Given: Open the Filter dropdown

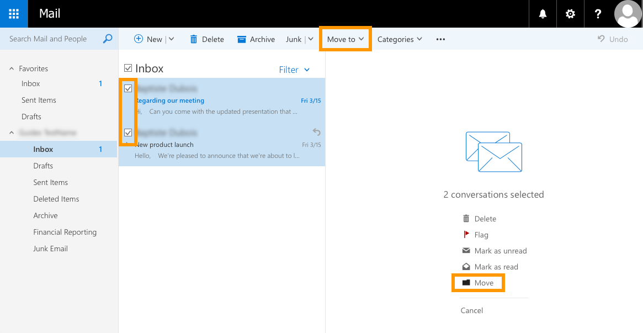Looking at the screenshot, I should pos(294,70).
